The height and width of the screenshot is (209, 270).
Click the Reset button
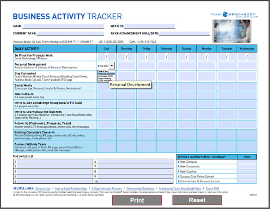pyautogui.click(x=197, y=200)
